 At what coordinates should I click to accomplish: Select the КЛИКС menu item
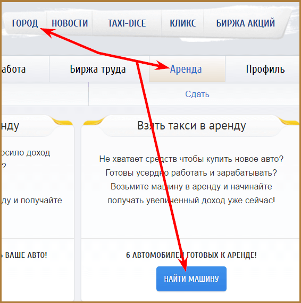[x=182, y=23]
